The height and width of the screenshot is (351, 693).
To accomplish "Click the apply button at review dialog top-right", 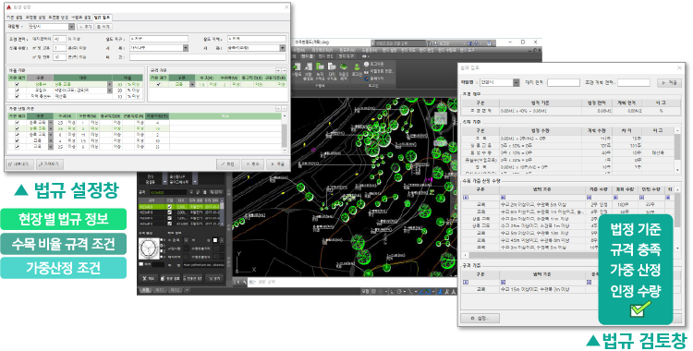I will (x=670, y=82).
